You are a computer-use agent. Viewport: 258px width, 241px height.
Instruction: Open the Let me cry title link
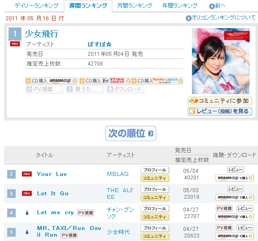pos(55,212)
